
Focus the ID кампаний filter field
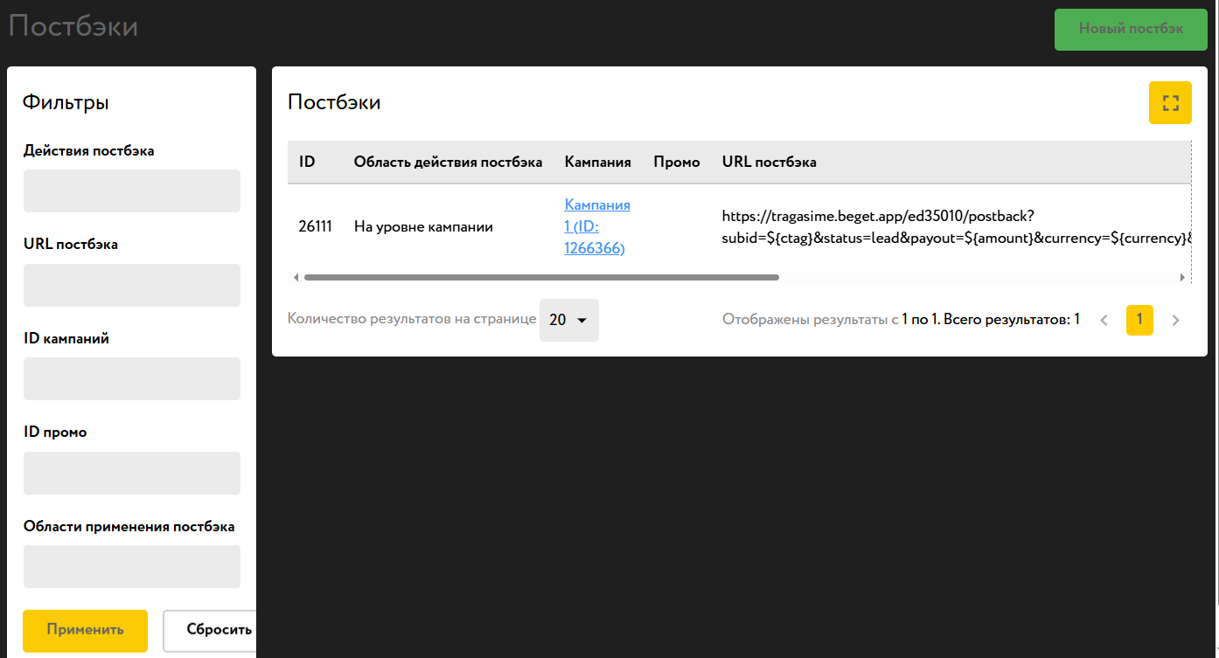[132, 378]
